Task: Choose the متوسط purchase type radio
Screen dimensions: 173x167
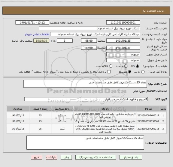Action: [x=129, y=72]
